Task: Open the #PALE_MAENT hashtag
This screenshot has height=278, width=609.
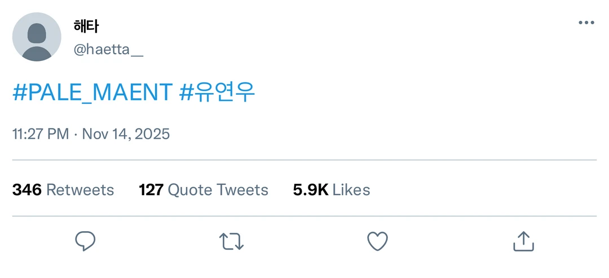Action: 92,93
